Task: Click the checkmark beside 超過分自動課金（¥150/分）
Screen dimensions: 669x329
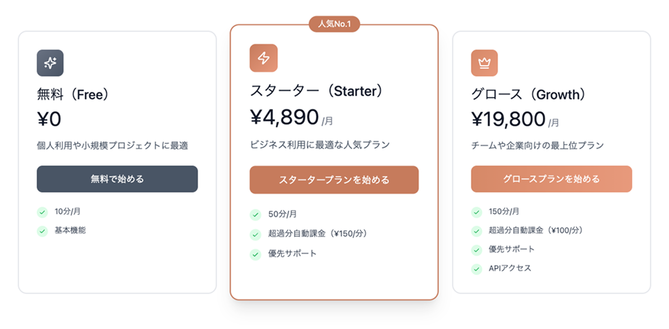Action: (x=256, y=234)
